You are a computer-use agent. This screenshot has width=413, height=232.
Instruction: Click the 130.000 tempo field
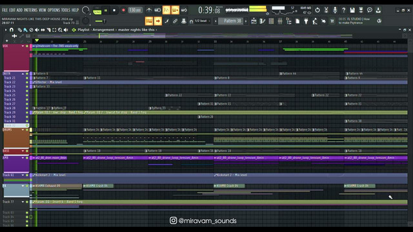tap(135, 10)
